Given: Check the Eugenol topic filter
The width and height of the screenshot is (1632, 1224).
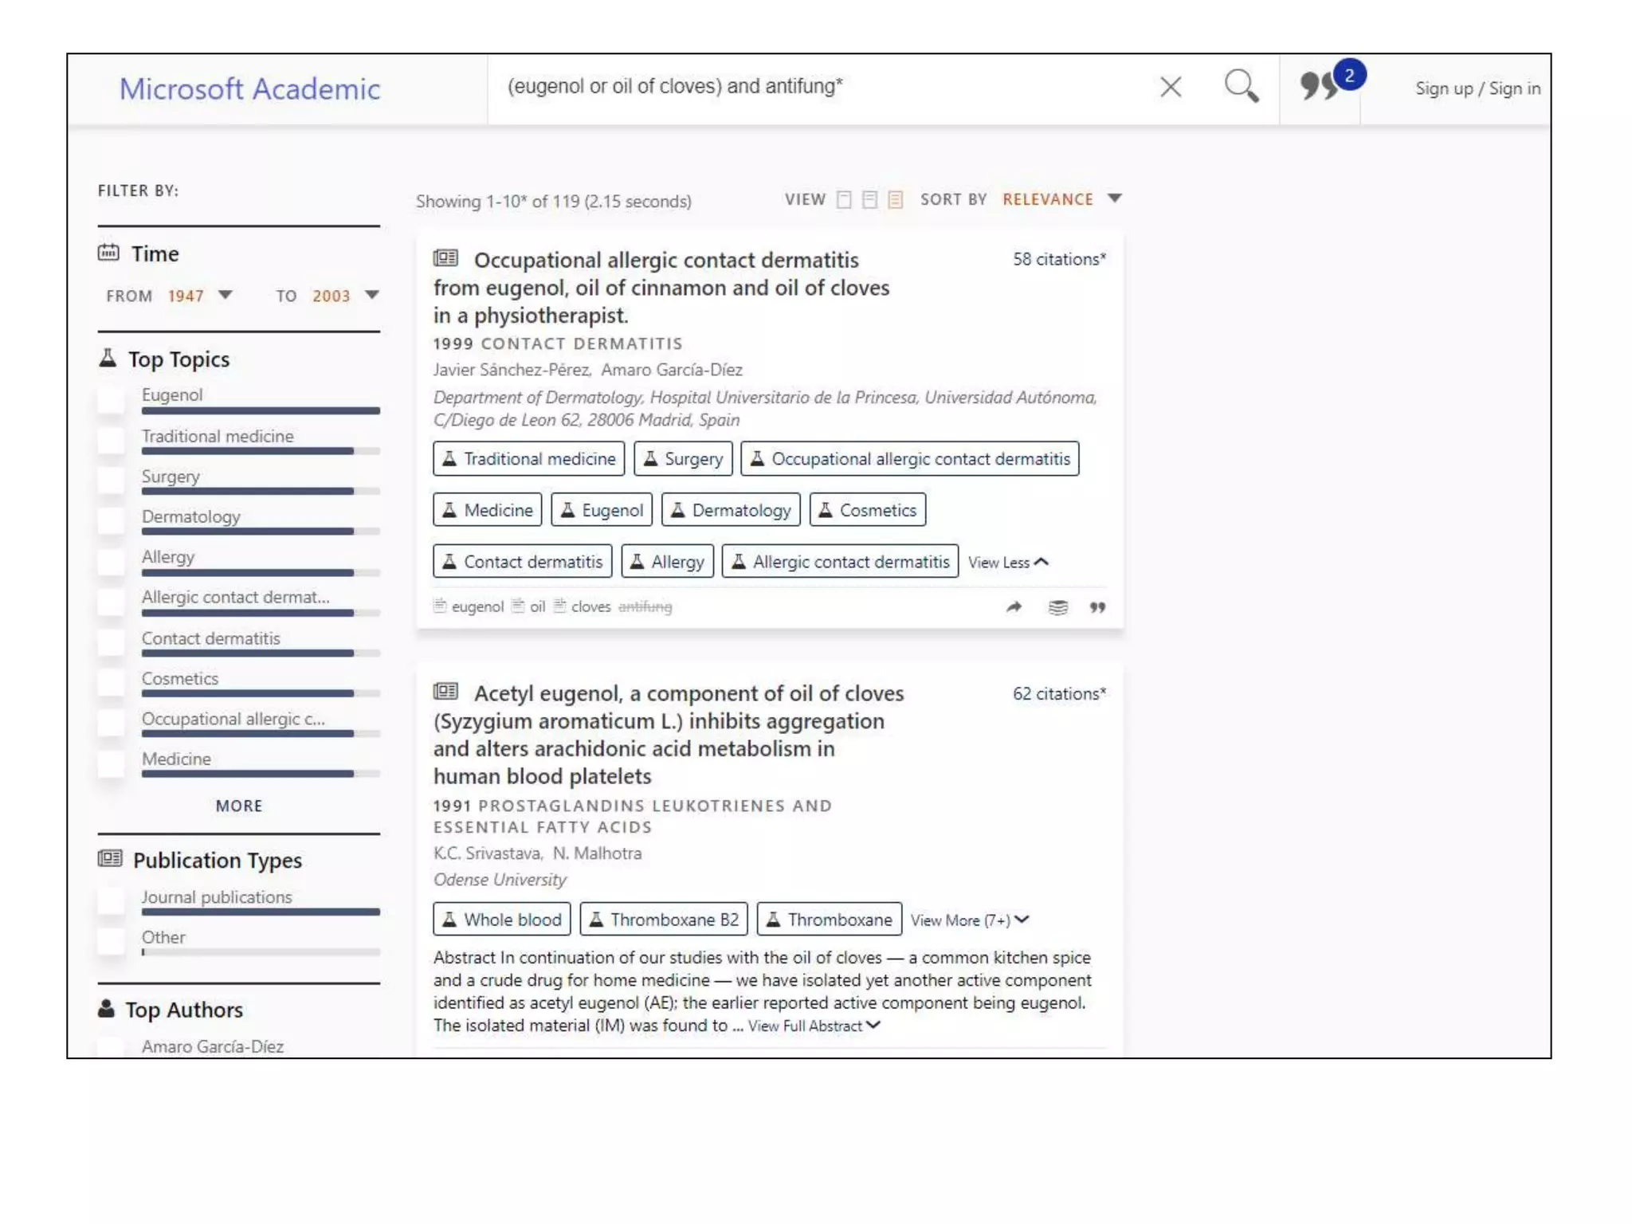Looking at the screenshot, I should (x=112, y=399).
